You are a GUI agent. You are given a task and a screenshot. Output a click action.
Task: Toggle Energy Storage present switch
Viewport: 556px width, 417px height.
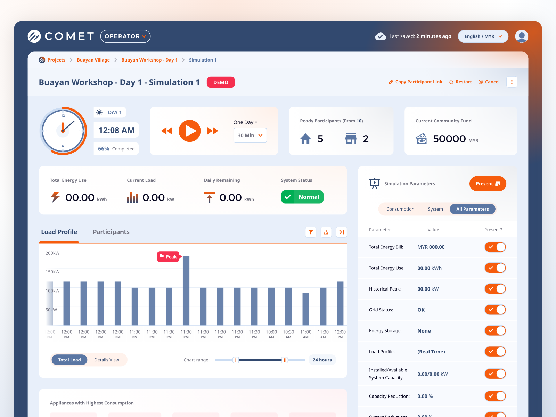495,330
